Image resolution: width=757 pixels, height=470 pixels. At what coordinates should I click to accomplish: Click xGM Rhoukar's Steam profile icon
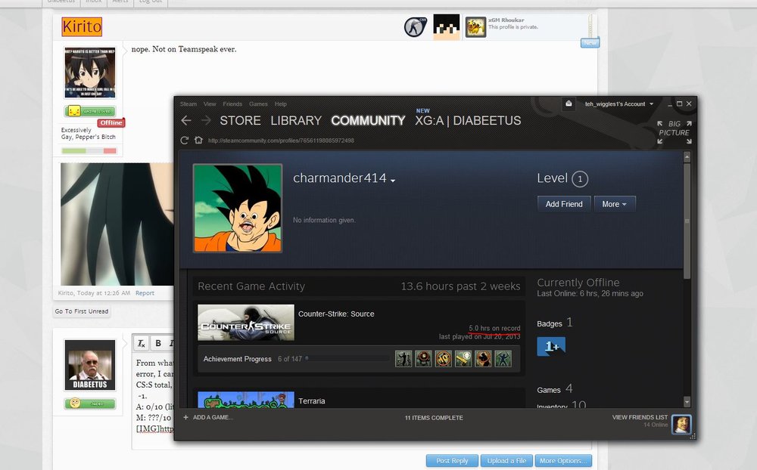[x=475, y=27]
